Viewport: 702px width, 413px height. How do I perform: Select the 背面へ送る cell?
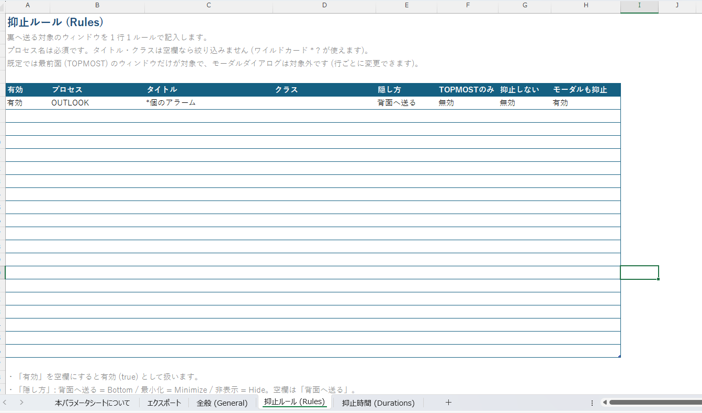coord(406,103)
